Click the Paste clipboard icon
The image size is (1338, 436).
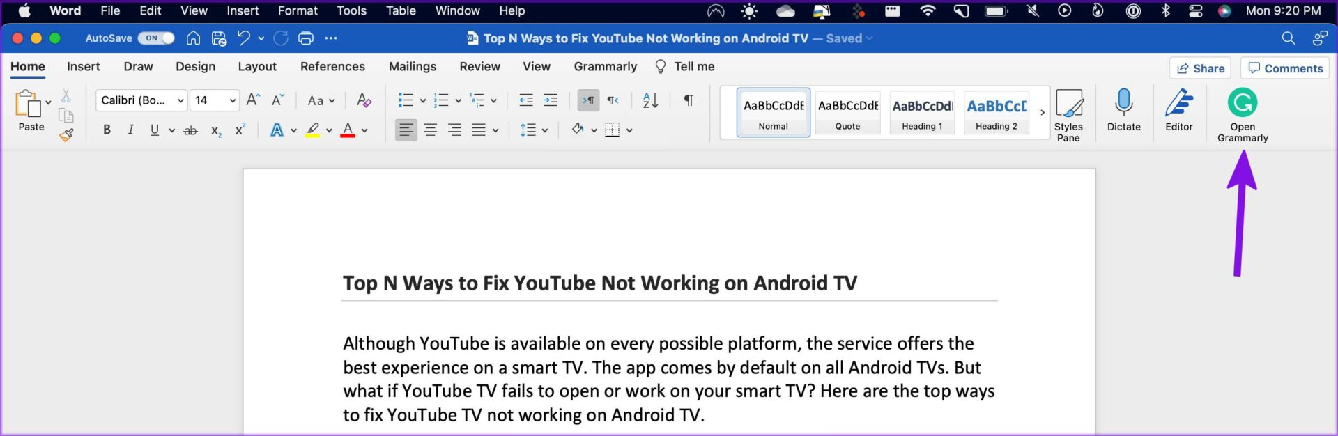click(28, 103)
